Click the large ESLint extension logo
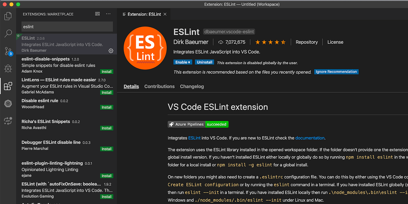Screen dimensions: 408x204 pyautogui.click(x=145, y=48)
